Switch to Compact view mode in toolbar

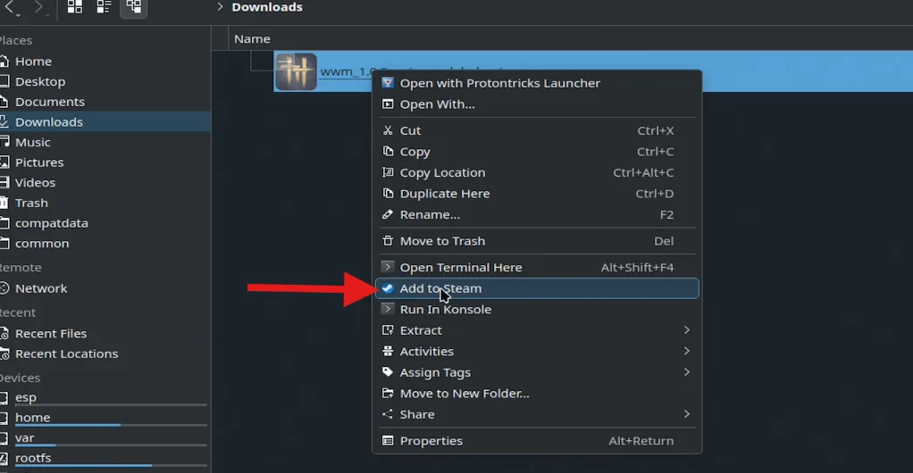[104, 7]
